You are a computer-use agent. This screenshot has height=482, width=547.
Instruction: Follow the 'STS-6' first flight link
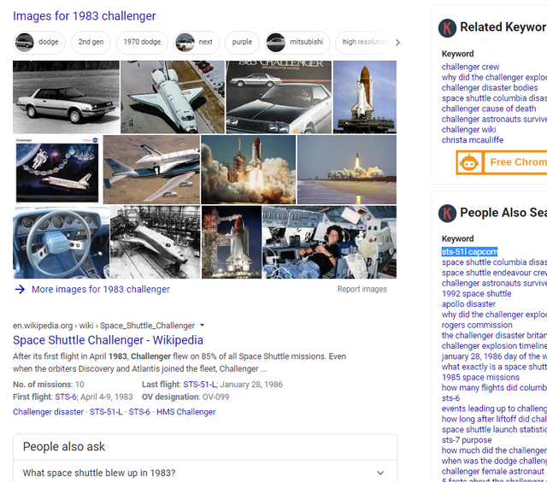click(66, 397)
